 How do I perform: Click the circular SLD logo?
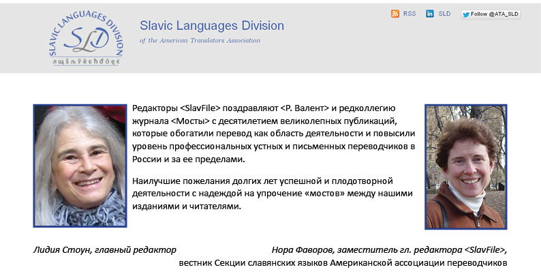point(86,38)
